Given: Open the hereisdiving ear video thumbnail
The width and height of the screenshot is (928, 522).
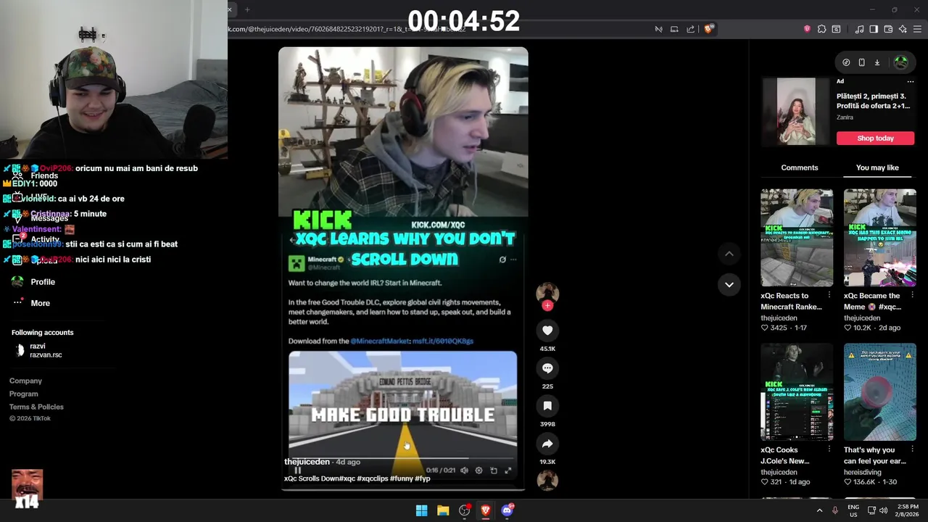Looking at the screenshot, I should point(879,392).
